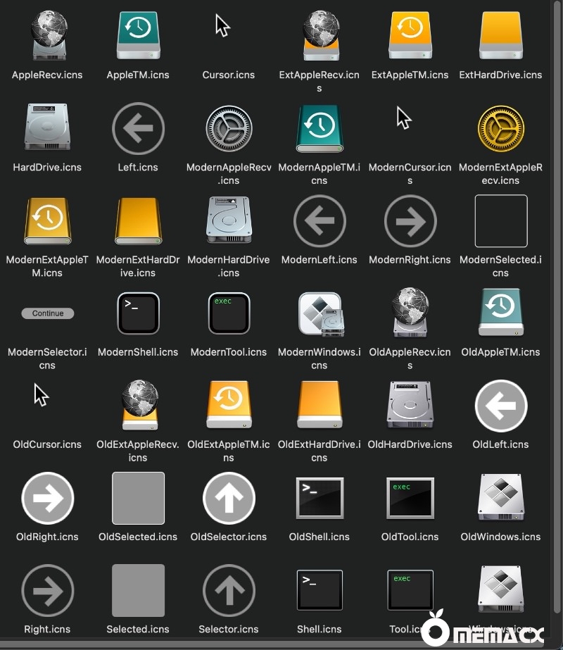Select the Right.icns dark arrow icon
The width and height of the screenshot is (563, 650).
point(48,590)
